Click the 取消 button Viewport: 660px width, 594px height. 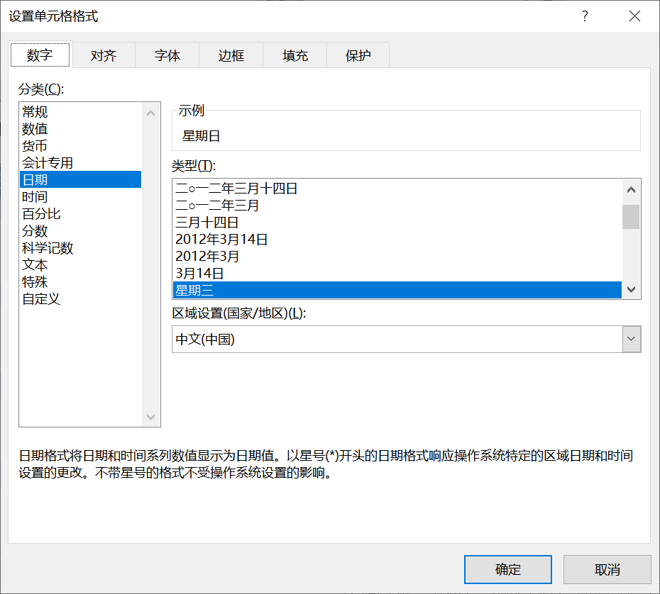pos(607,569)
